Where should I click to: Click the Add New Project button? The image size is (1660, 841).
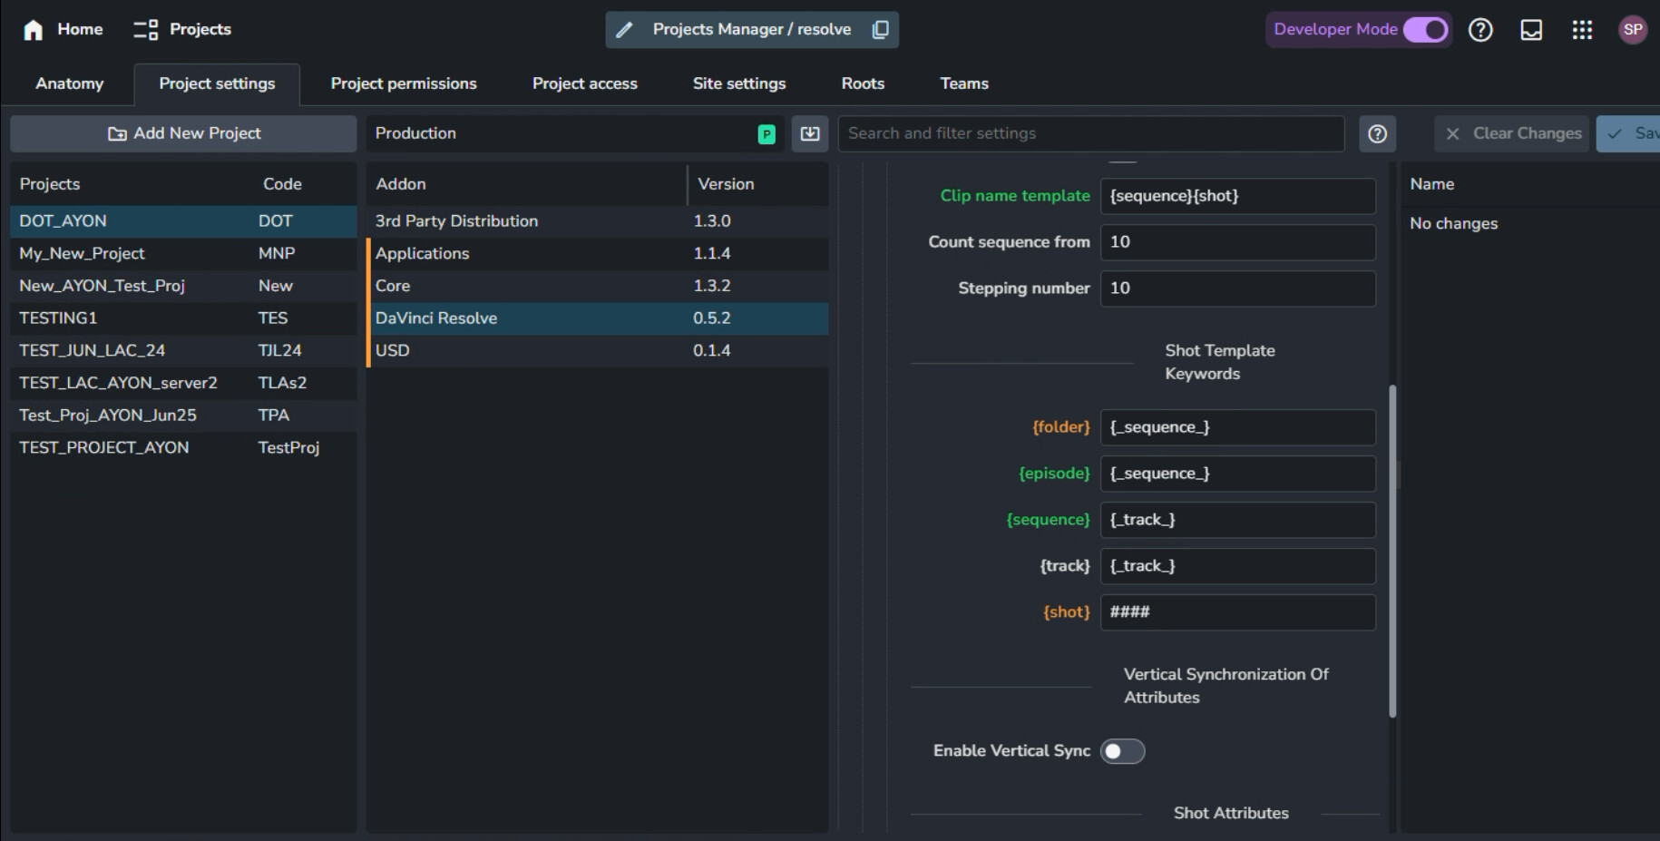(183, 133)
